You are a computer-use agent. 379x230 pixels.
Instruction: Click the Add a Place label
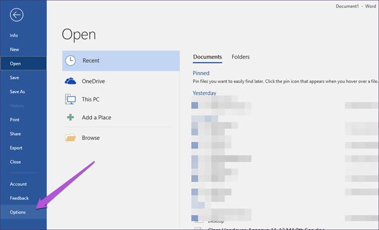click(x=96, y=118)
